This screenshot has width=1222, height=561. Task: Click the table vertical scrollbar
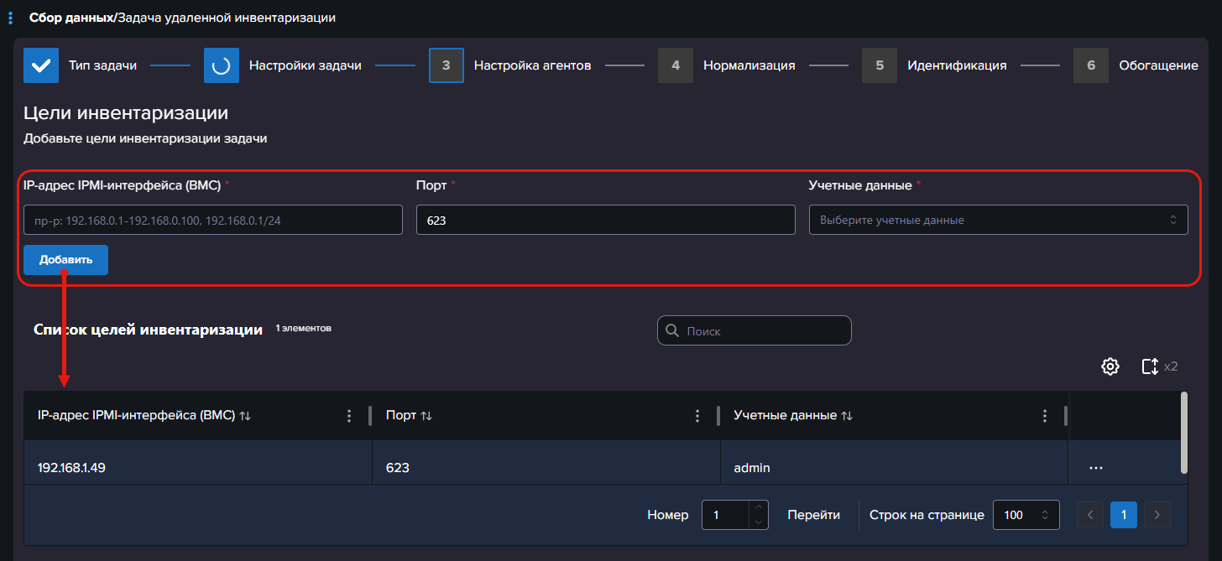(x=1183, y=432)
